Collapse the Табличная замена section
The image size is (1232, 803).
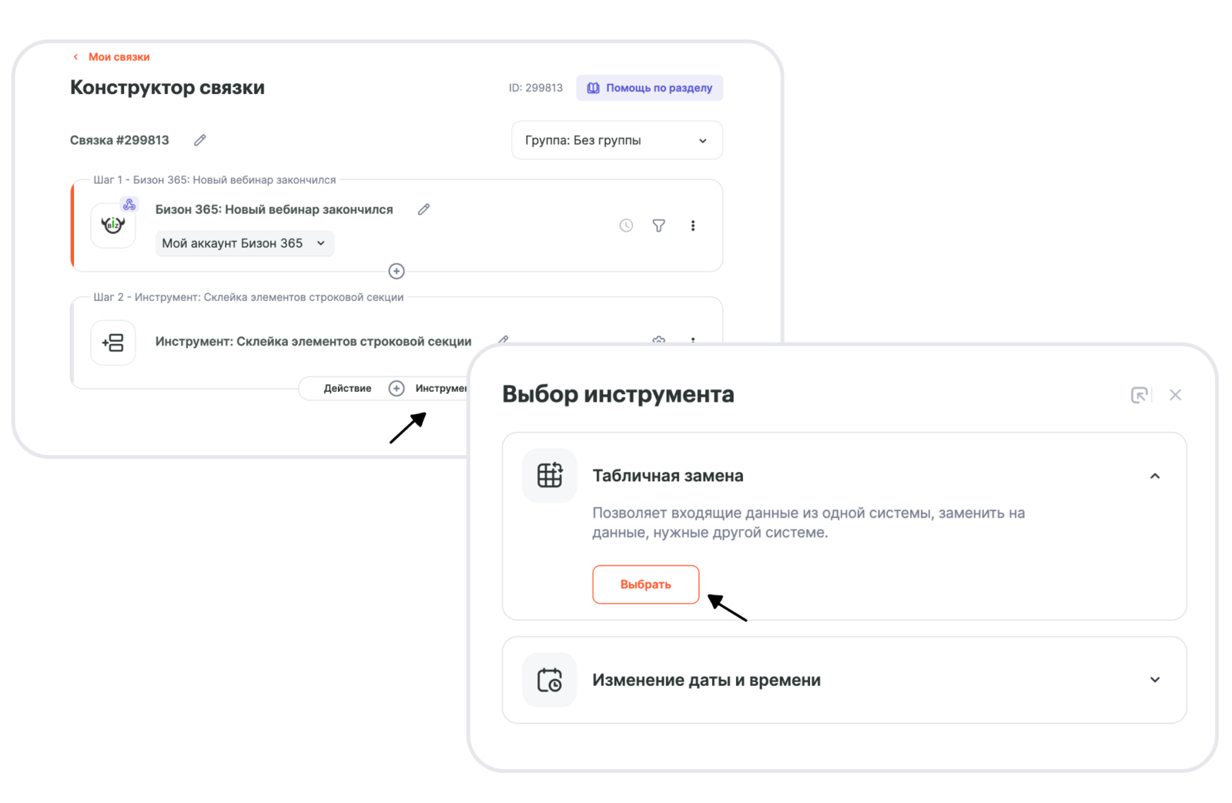(x=1155, y=476)
